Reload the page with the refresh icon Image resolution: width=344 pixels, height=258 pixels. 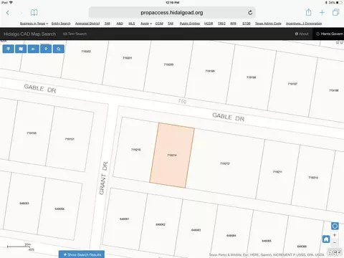pos(250,13)
